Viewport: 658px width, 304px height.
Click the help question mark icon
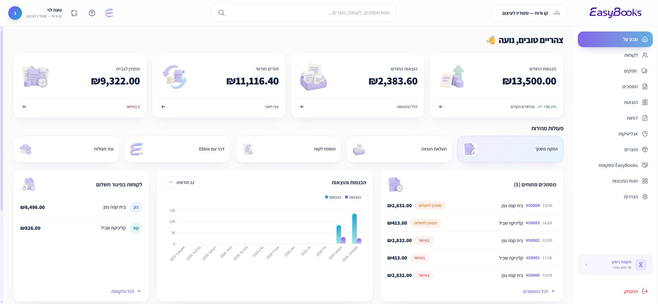92,13
